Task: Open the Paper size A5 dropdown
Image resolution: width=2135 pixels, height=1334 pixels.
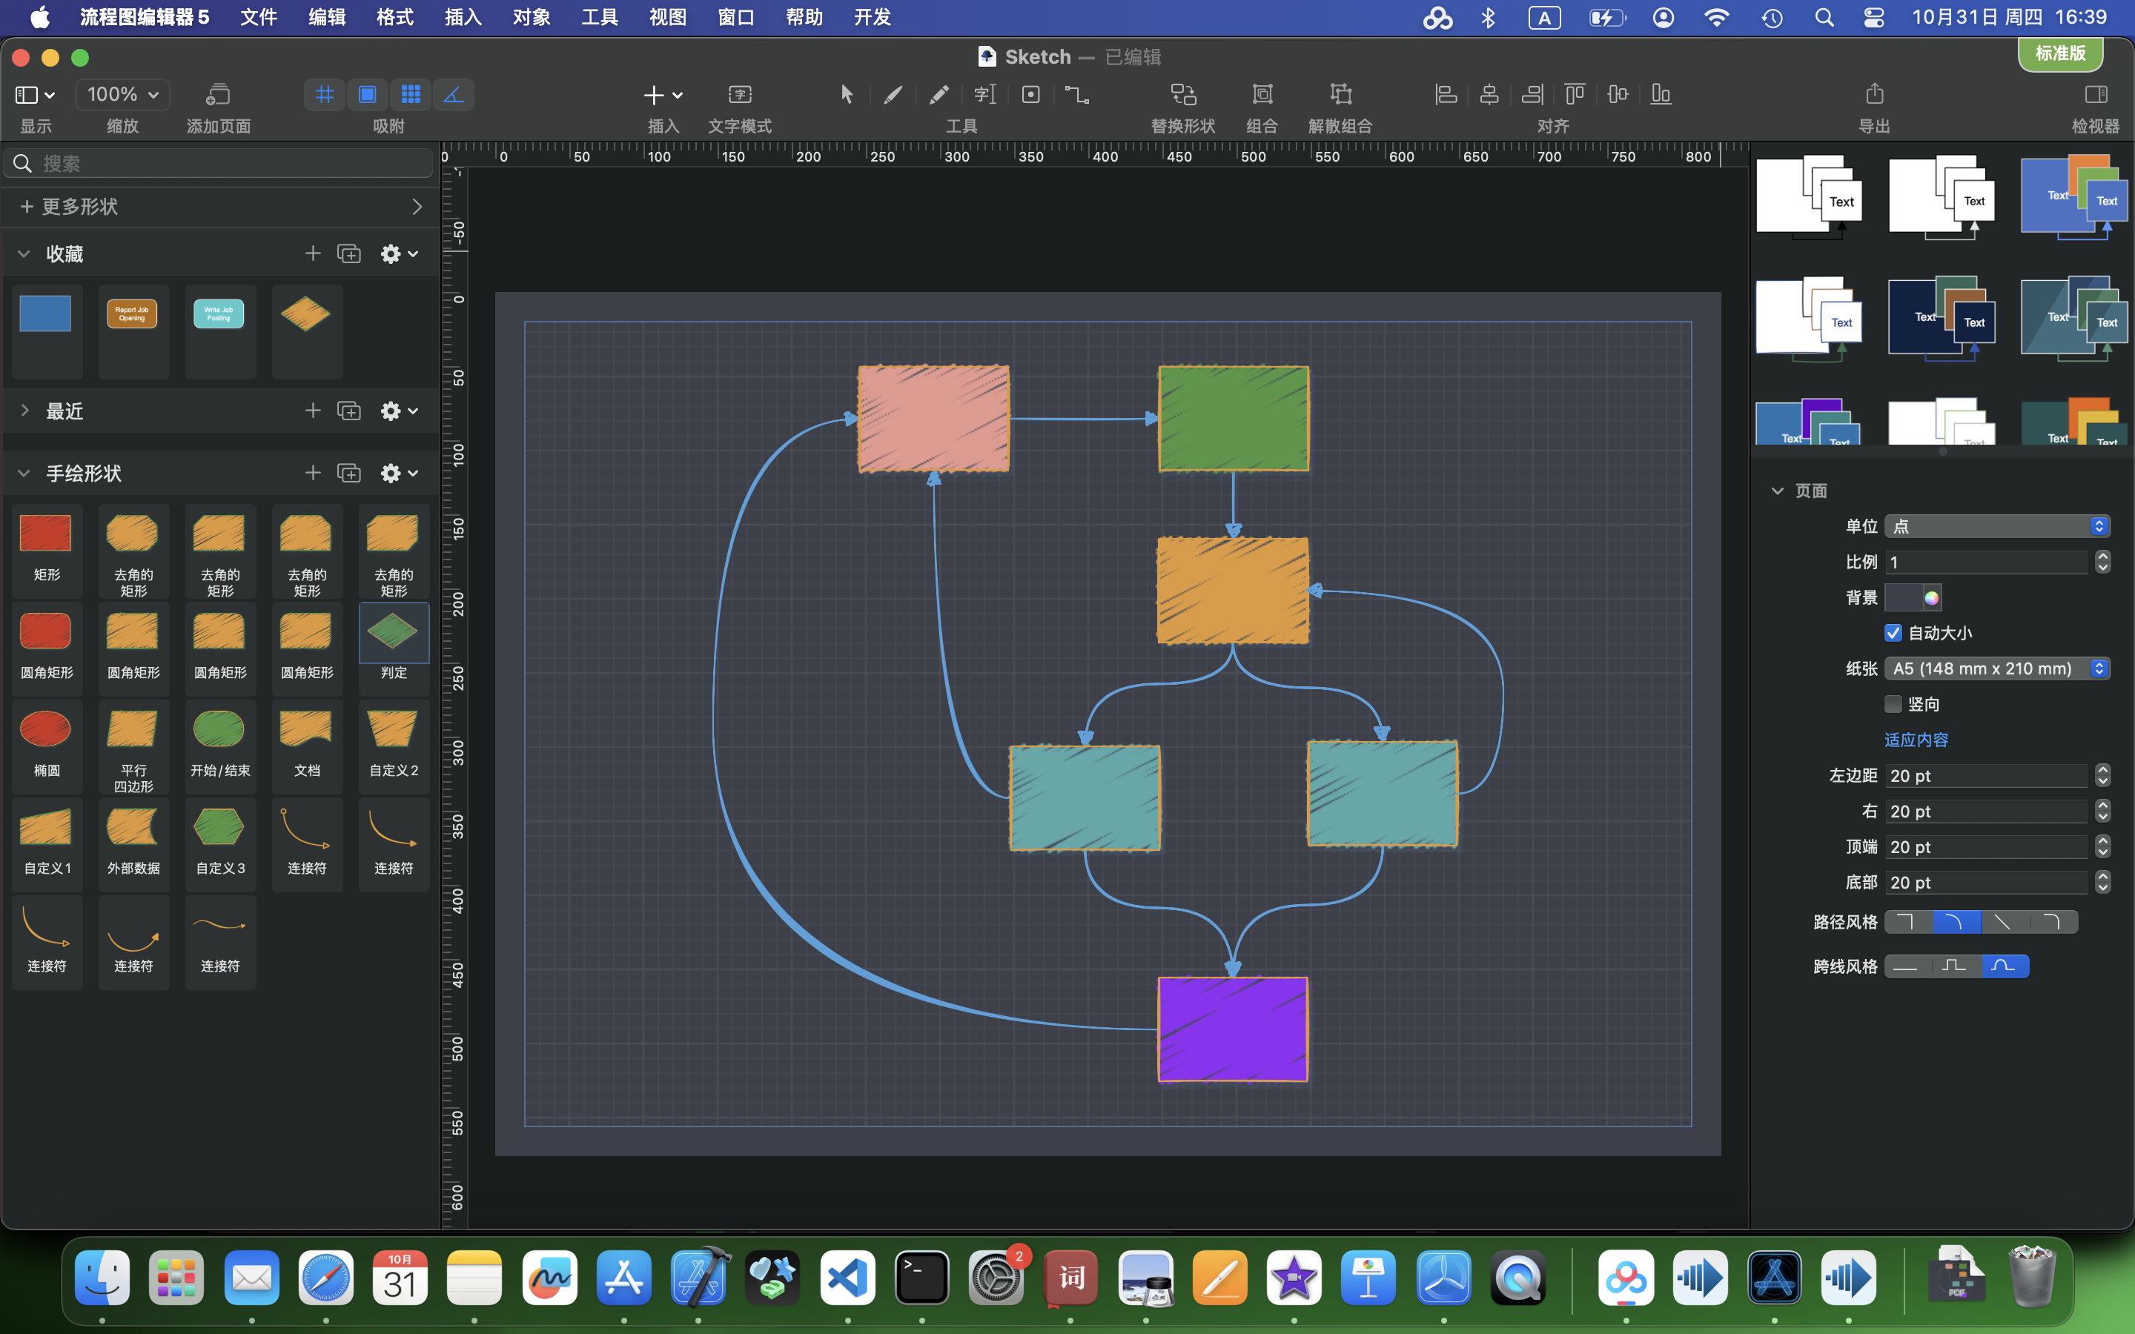Action: coord(1997,668)
